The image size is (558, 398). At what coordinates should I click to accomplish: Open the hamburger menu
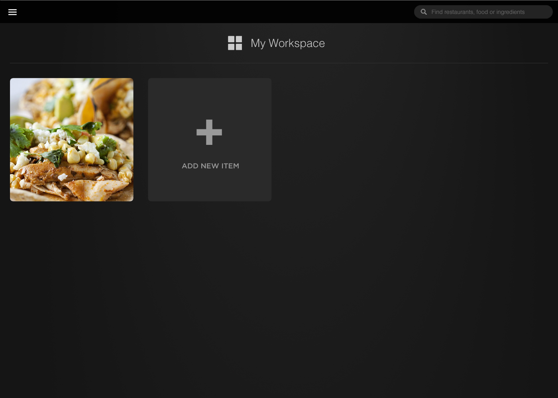(12, 12)
